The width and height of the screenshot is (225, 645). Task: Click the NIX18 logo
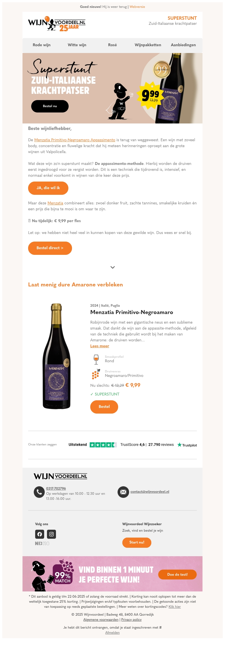42,543
